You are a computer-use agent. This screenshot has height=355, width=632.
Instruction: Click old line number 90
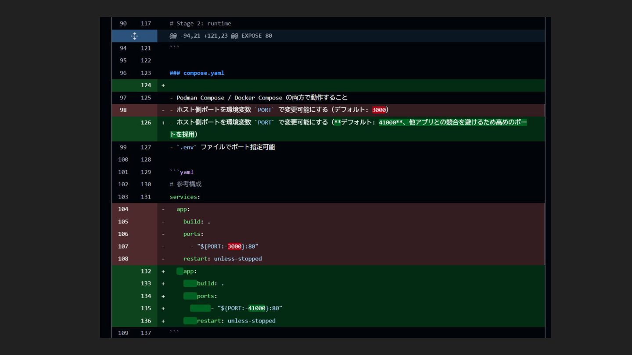click(123, 23)
